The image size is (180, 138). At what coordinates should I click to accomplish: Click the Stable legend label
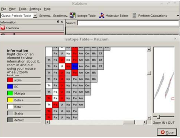(x=19, y=113)
